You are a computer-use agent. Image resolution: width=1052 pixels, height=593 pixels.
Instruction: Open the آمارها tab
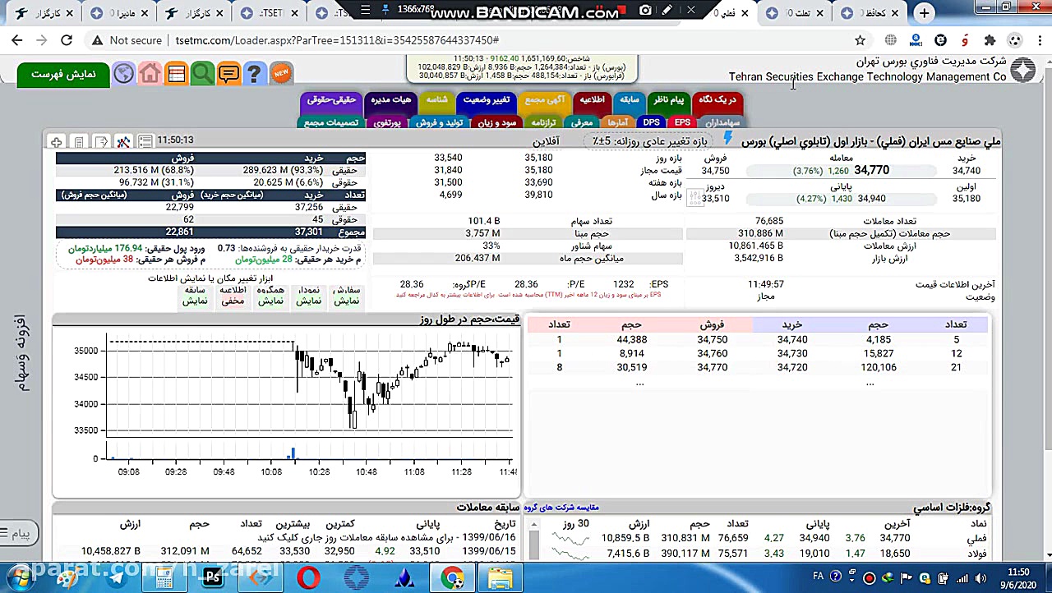[616, 122]
